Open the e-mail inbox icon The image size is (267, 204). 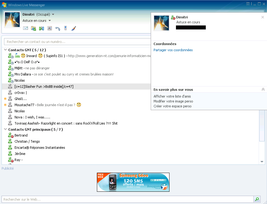pos(26,28)
